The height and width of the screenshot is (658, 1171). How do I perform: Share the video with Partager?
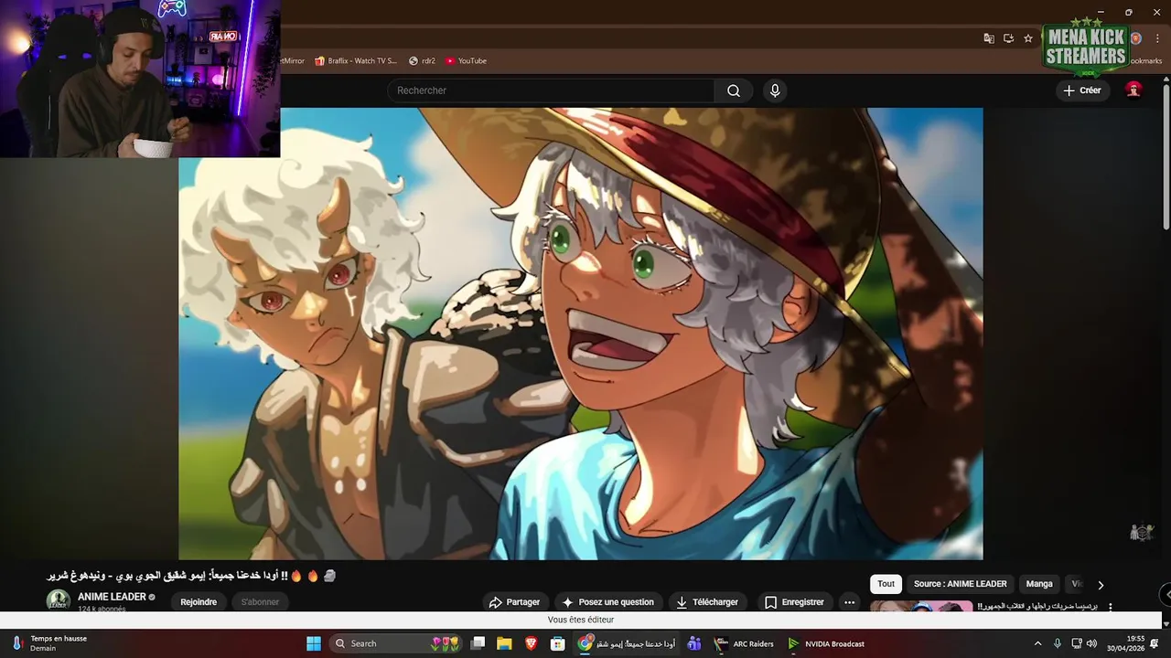[515, 602]
